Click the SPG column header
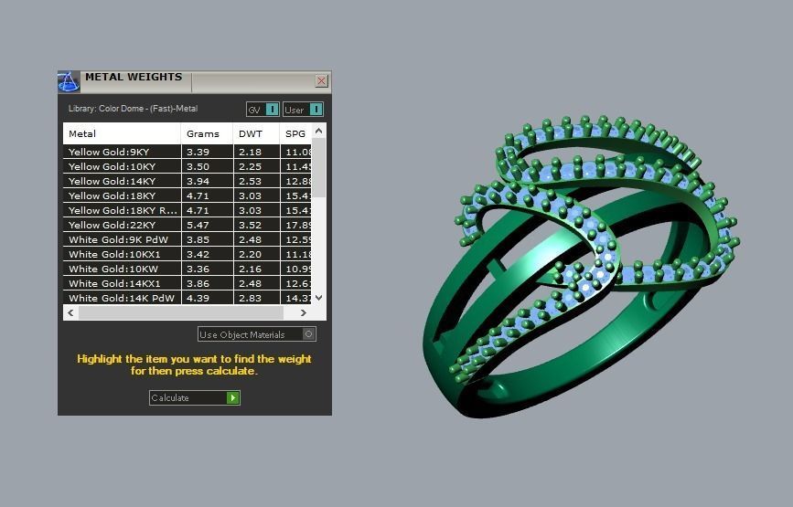 (x=295, y=133)
